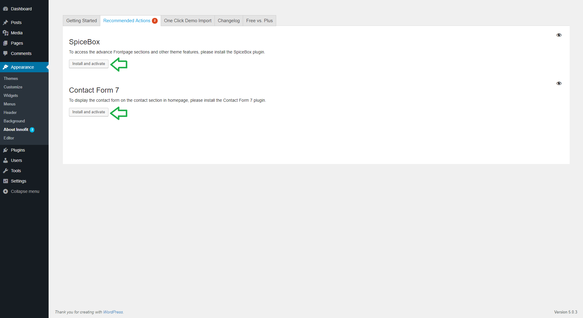583x318 pixels.
Task: Open Themes under Appearance
Action: (x=24, y=78)
